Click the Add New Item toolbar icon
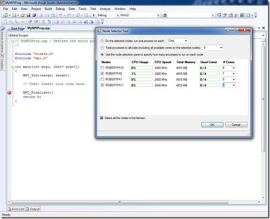The height and width of the screenshot is (219, 270). (x=14, y=15)
